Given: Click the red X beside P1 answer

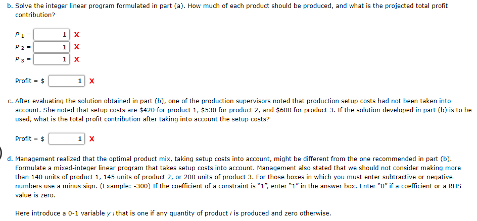Looking at the screenshot, I should tap(77, 35).
